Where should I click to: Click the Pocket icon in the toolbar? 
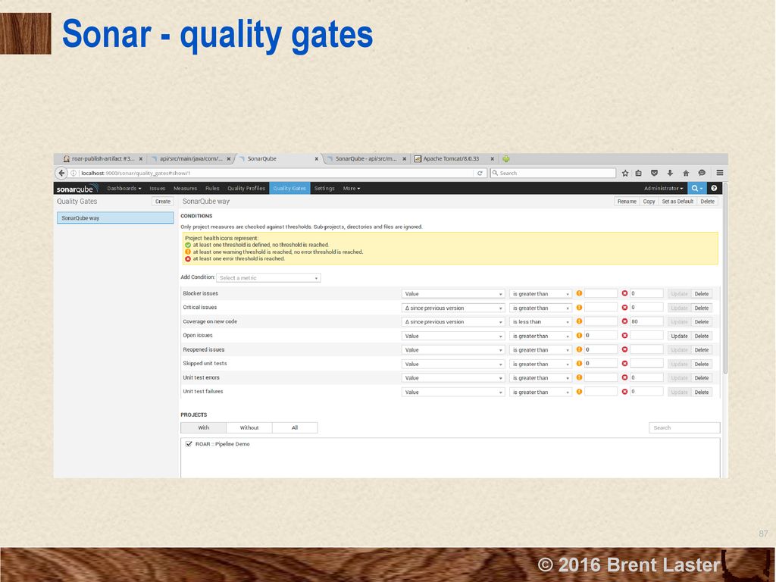654,174
